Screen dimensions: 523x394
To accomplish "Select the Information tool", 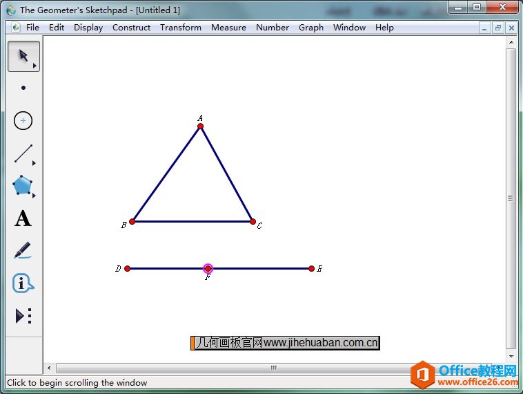I will coord(23,283).
